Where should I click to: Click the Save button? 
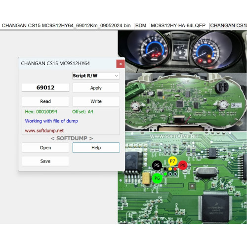(45, 161)
